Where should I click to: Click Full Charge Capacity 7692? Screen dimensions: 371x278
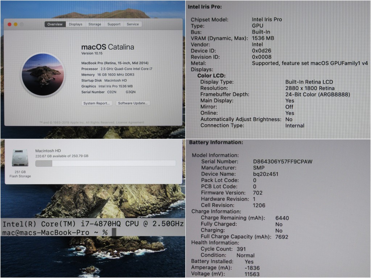(281, 237)
